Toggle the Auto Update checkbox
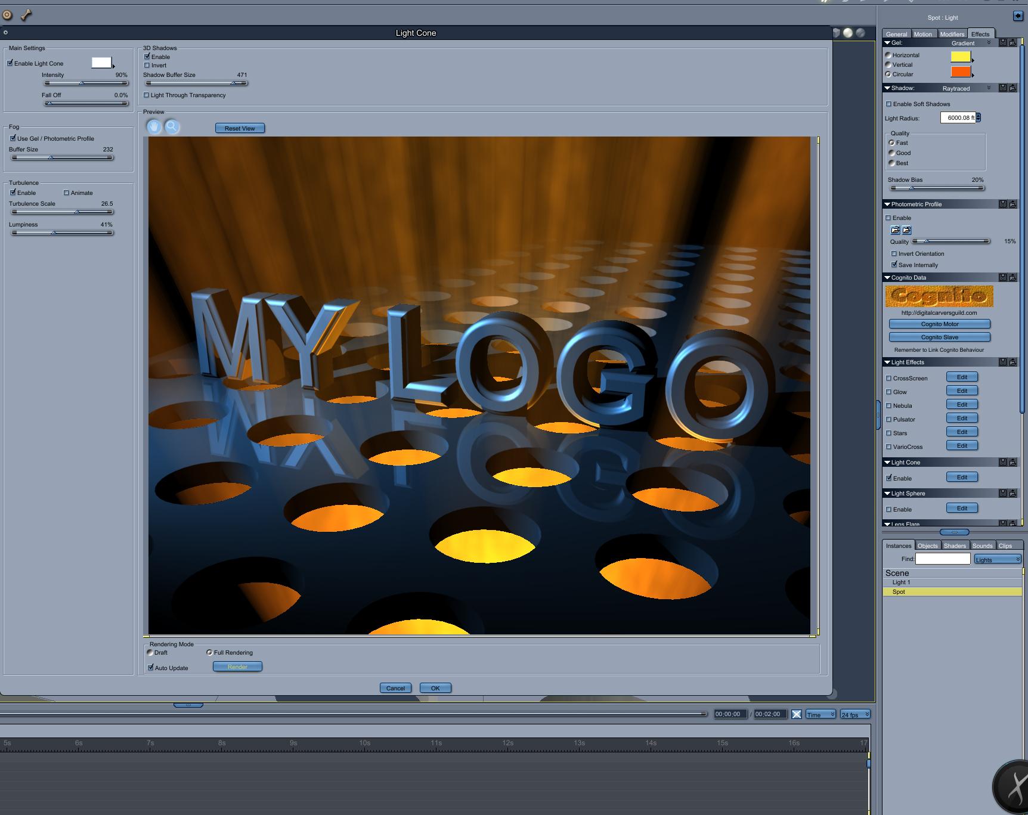1028x815 pixels. [150, 668]
